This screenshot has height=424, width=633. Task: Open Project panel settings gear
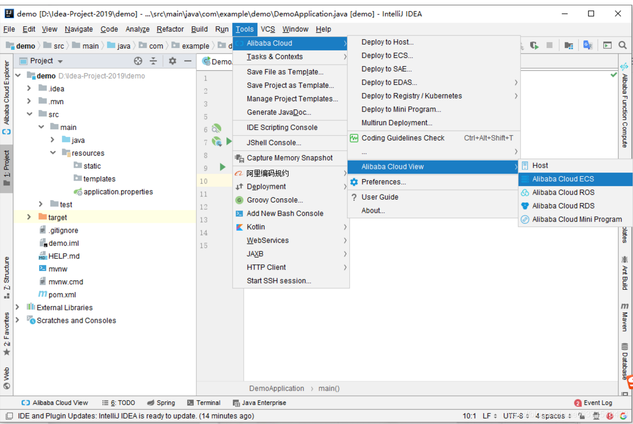(172, 61)
